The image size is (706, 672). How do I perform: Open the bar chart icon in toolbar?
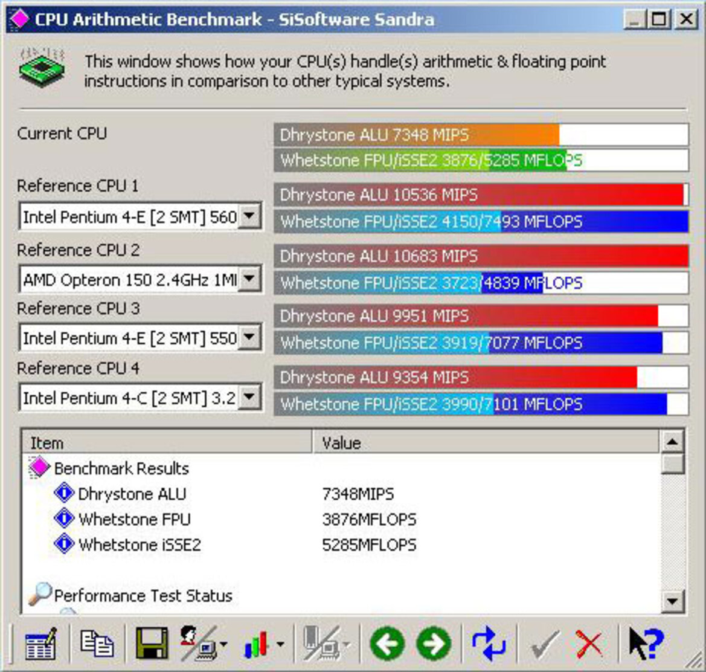click(256, 644)
